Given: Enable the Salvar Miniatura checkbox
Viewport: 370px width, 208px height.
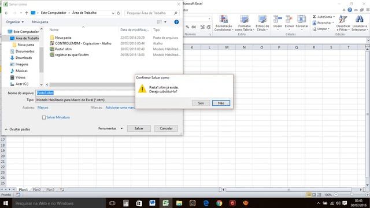Looking at the screenshot, I should [x=44, y=117].
